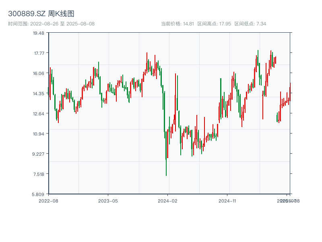Screen dimensions: 322x242
Task: Click the 9.227 y-axis price label
Action: (x=39, y=154)
